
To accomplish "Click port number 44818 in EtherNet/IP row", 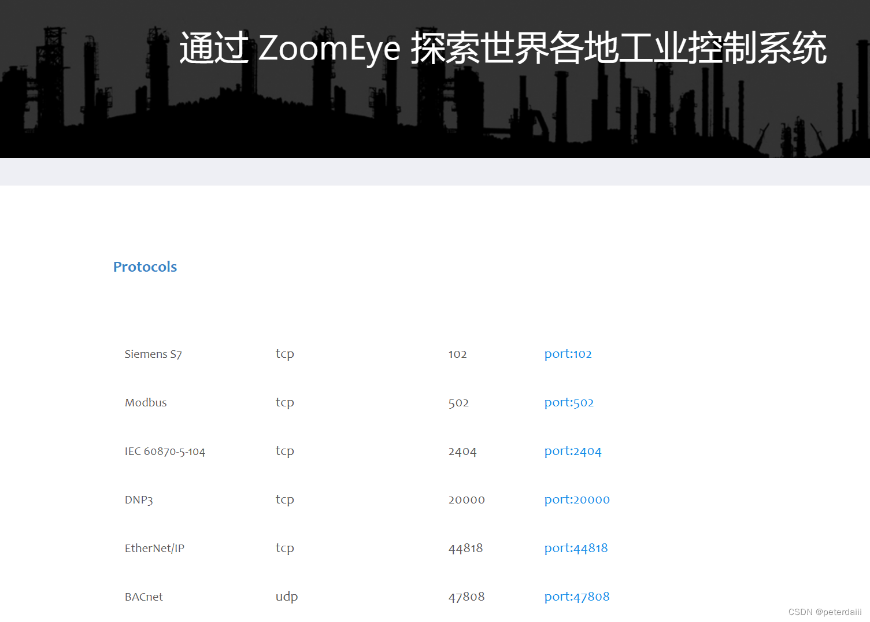I will [465, 548].
